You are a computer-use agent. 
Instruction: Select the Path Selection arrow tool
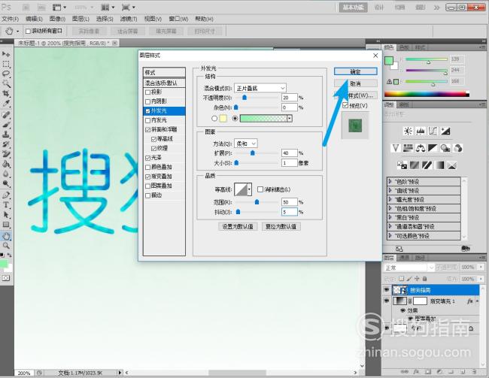pos(6,215)
